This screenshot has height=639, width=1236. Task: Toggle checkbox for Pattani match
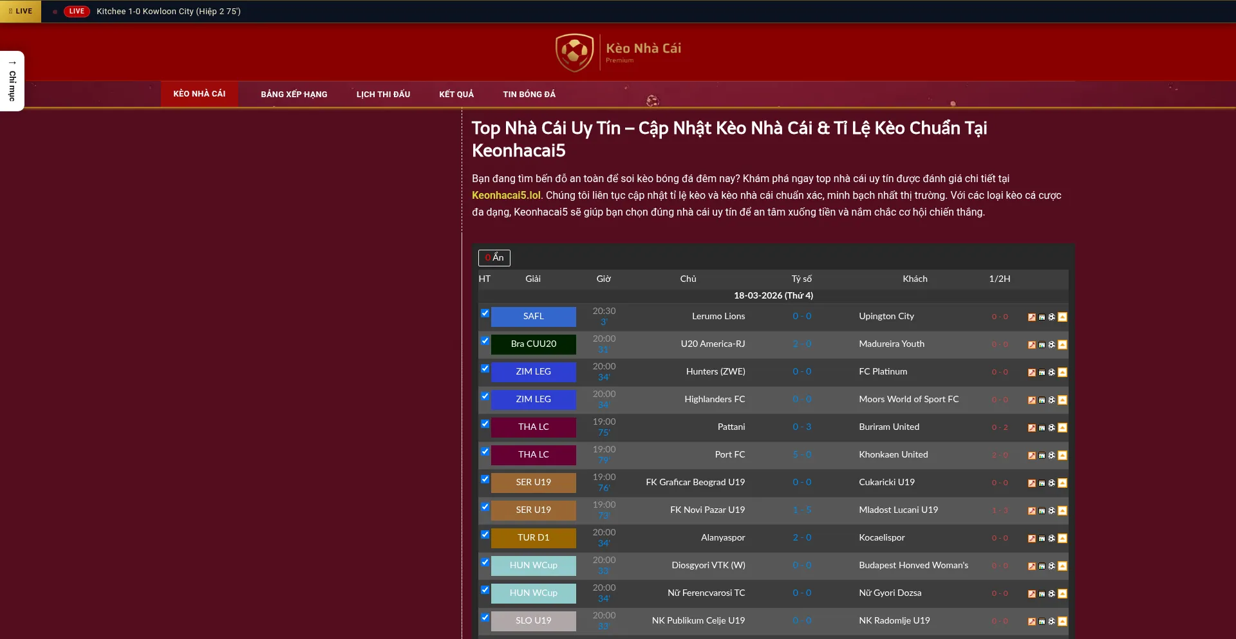[x=485, y=424]
